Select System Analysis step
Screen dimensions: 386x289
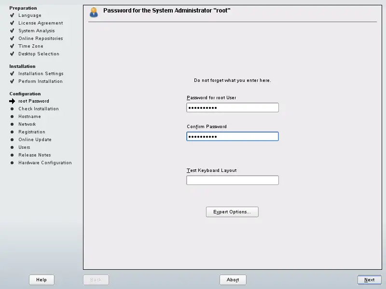[x=37, y=31]
